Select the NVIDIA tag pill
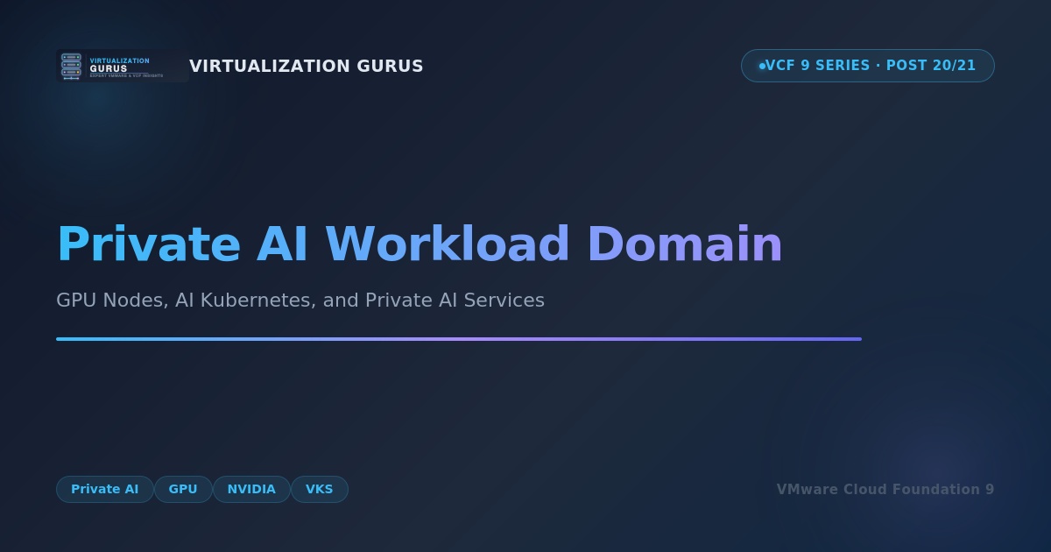The height and width of the screenshot is (552, 1051). [x=251, y=489]
